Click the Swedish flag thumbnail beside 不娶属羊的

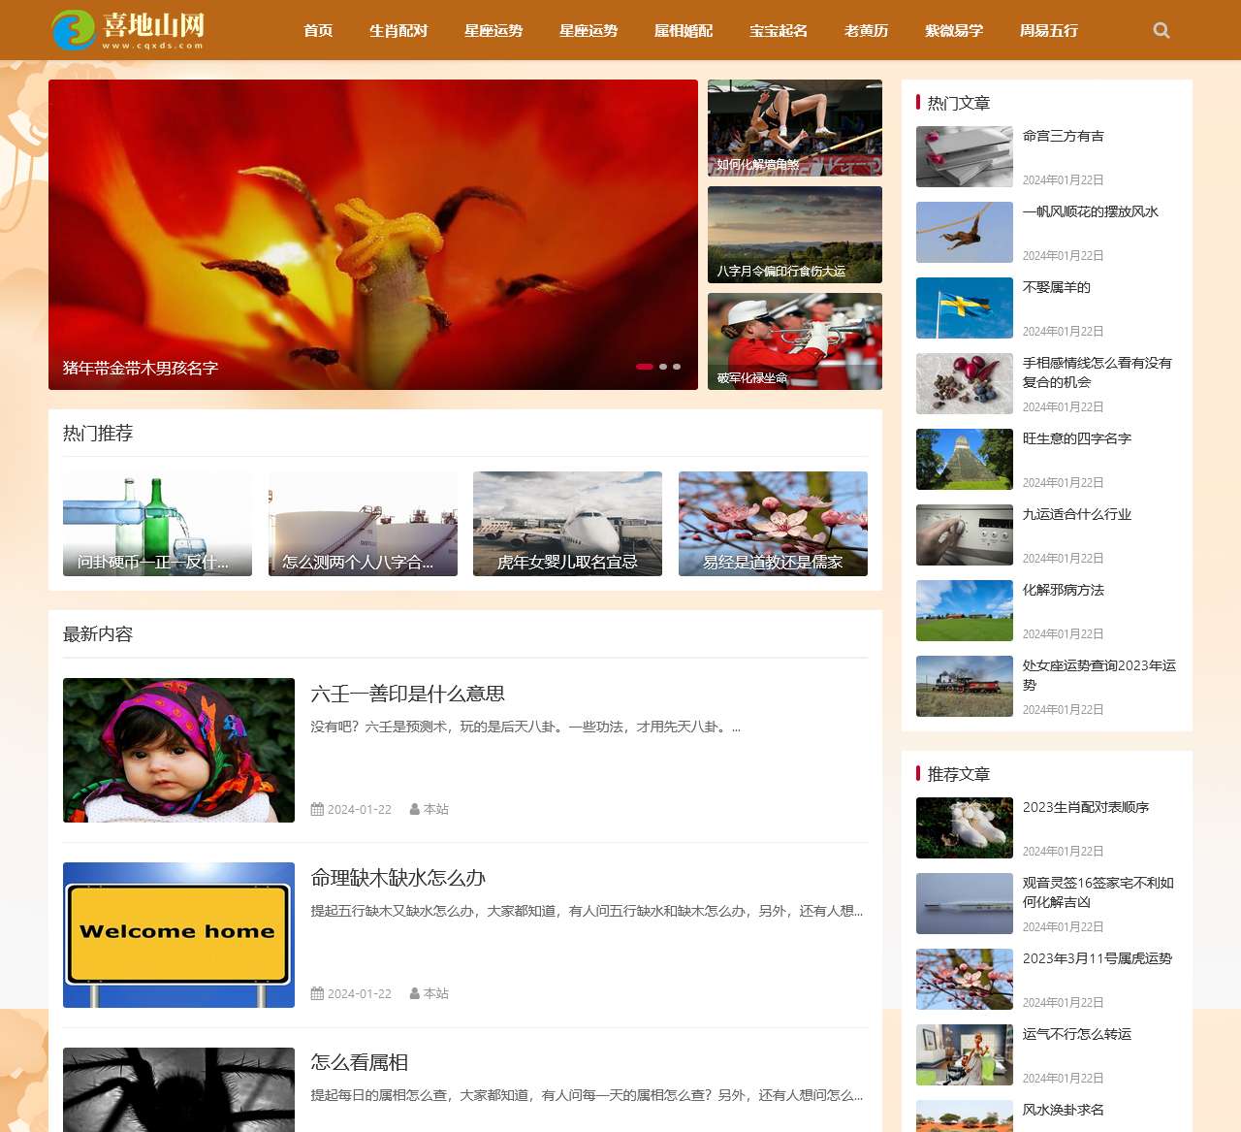coord(965,307)
